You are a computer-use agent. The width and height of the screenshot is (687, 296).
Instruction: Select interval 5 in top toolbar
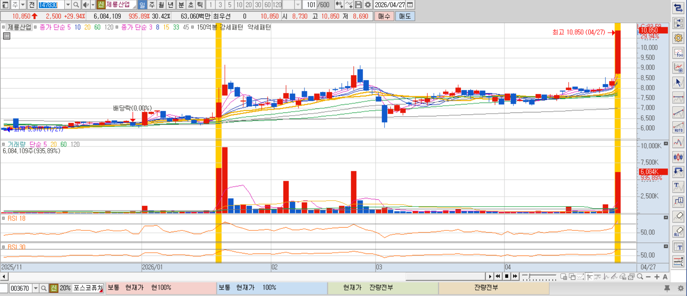[x=230, y=5]
